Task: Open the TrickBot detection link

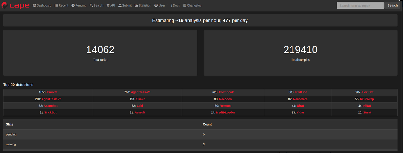Action: (x=51, y=112)
